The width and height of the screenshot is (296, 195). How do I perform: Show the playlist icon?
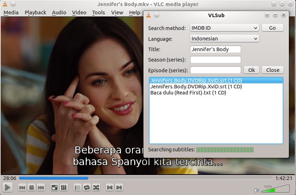click(77, 187)
